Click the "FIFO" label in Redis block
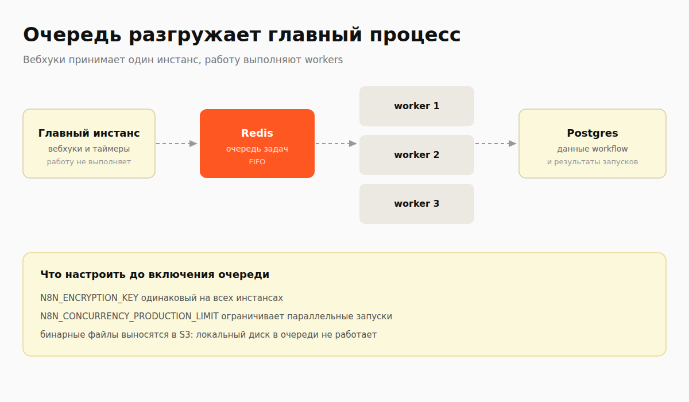689x402 pixels. tap(257, 162)
